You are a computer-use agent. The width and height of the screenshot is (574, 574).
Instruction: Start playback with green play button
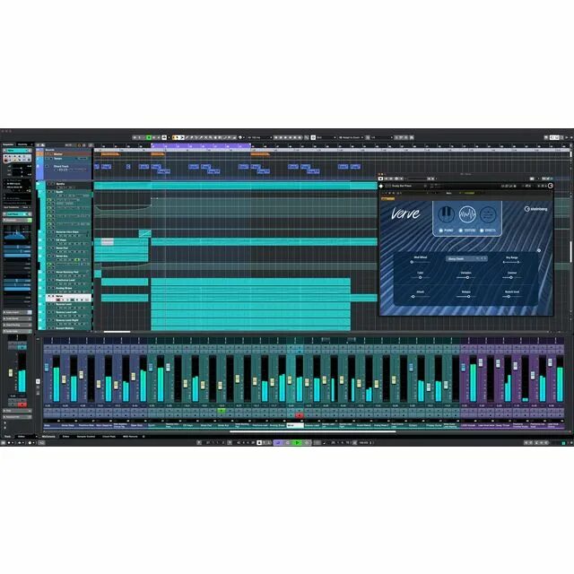point(297,442)
